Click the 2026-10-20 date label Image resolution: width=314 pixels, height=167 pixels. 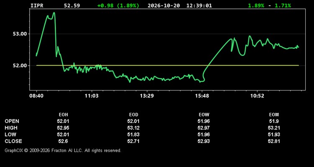point(164,5)
